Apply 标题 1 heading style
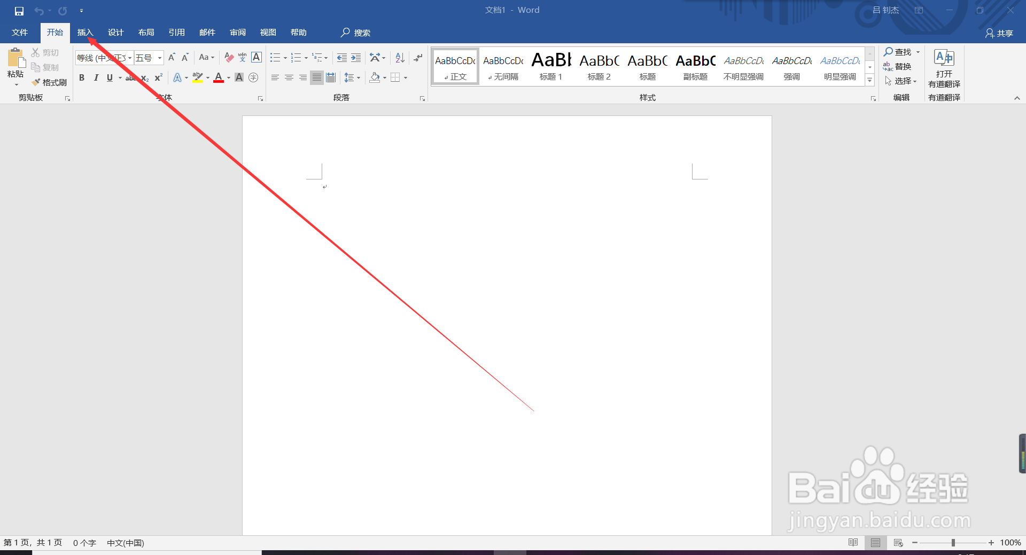Screen dimensions: 1026x555 pos(551,66)
